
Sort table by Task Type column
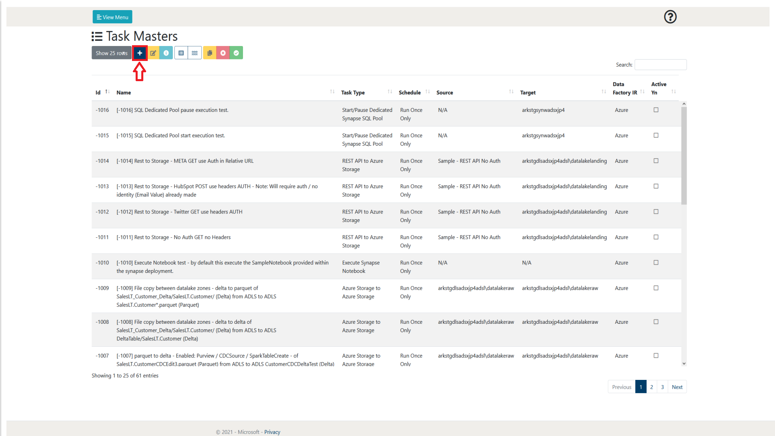(x=353, y=92)
